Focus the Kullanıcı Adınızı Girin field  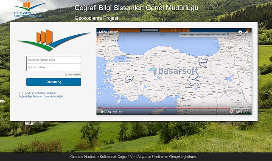(x=53, y=60)
